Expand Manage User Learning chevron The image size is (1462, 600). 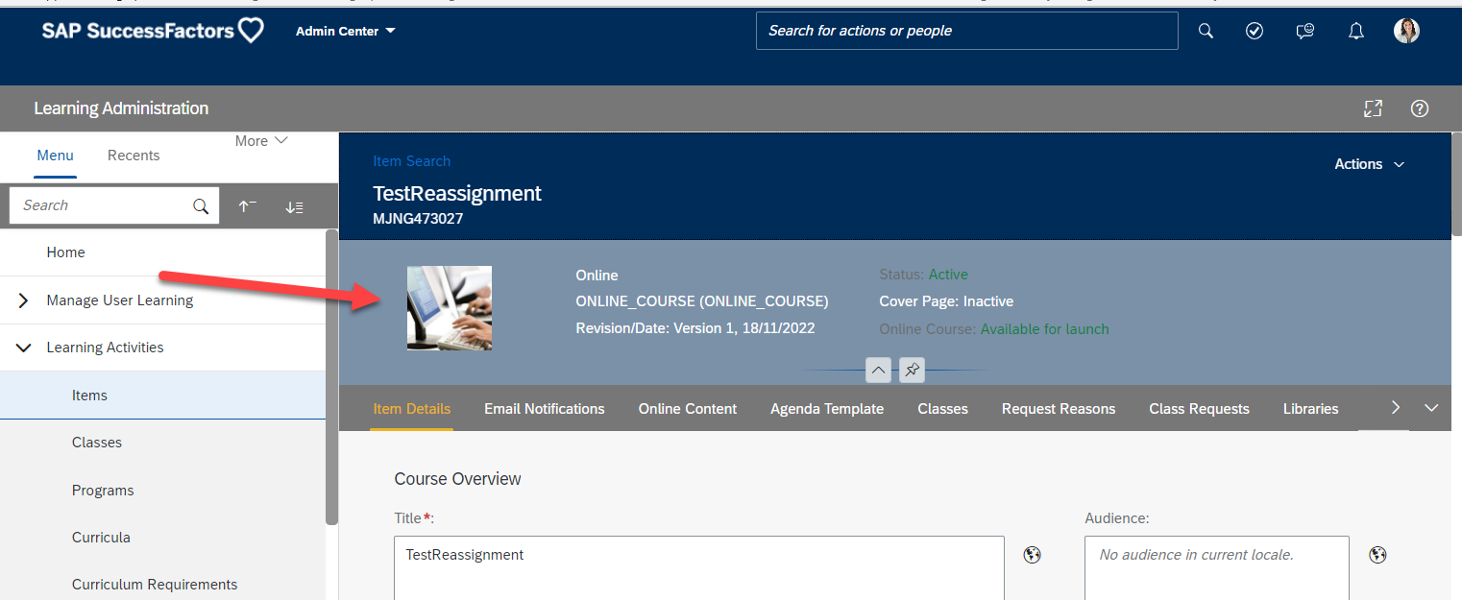click(23, 300)
